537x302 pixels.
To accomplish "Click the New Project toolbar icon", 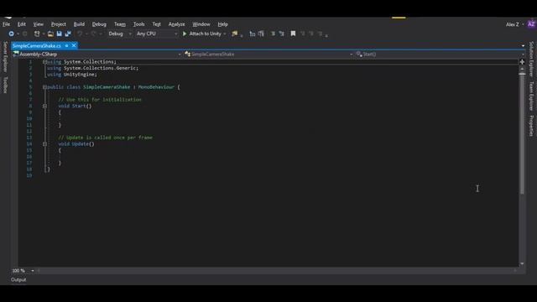I will pyautogui.click(x=37, y=34).
